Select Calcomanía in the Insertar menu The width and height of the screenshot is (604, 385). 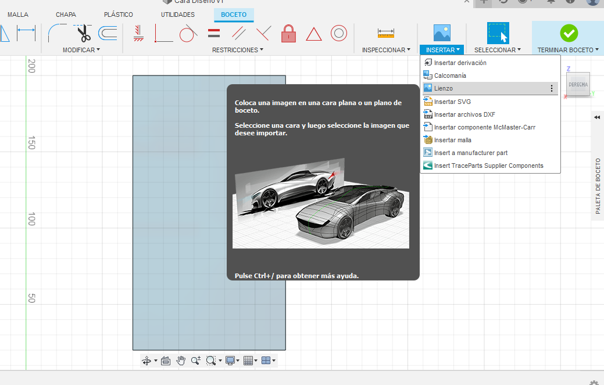pyautogui.click(x=449, y=75)
